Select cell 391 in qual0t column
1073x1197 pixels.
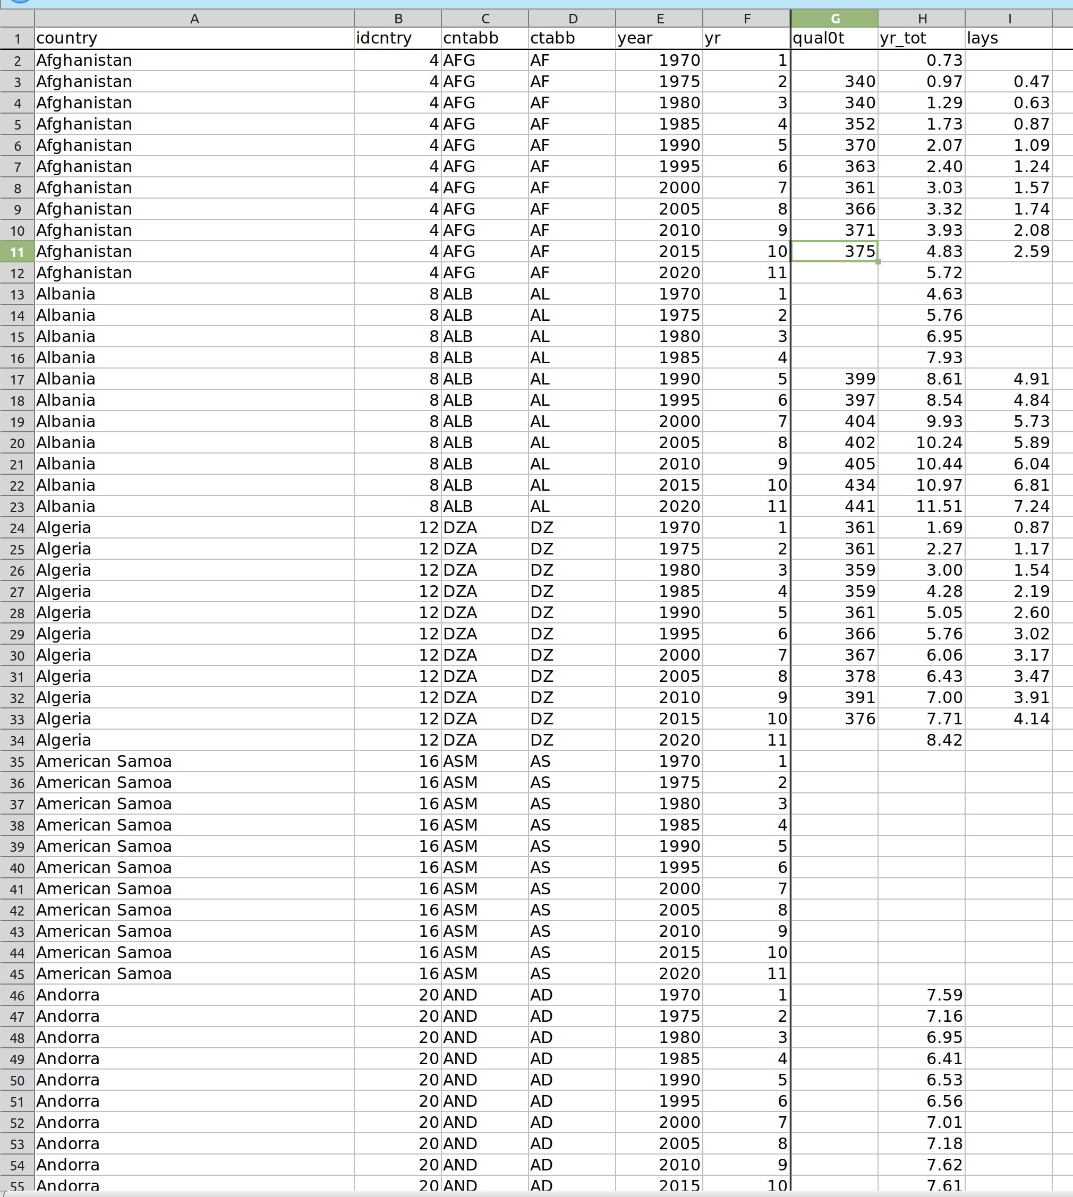[834, 698]
